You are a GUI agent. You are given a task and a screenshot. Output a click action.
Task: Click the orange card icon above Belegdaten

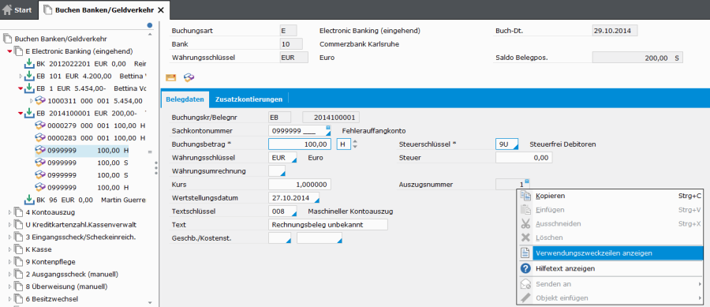click(171, 77)
